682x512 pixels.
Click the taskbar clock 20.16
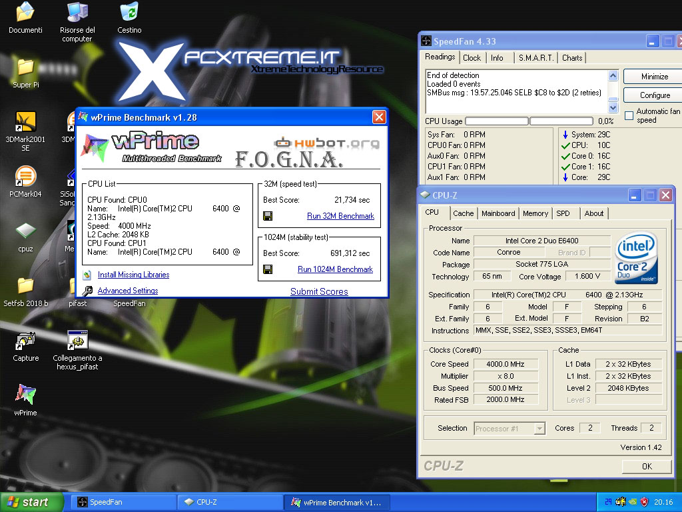coord(663,502)
